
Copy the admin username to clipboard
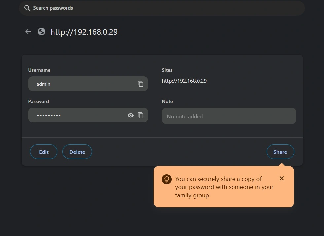(x=140, y=84)
